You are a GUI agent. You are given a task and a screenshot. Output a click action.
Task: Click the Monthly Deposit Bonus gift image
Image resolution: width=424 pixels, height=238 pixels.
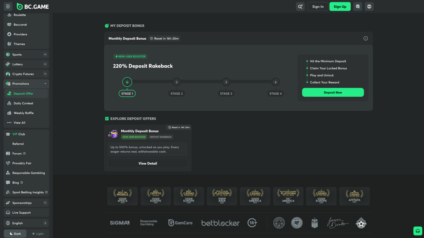pos(113,134)
